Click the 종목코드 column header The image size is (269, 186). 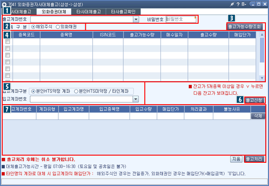[26, 35]
